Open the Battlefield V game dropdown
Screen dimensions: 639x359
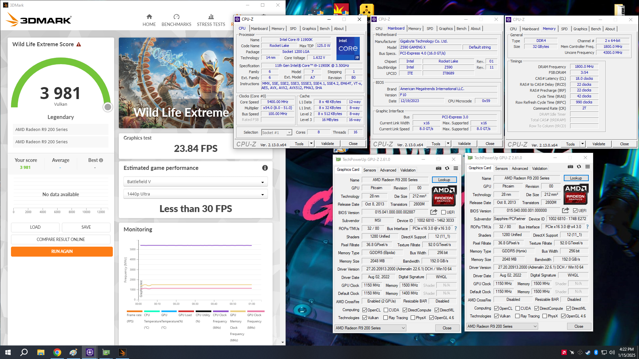196,181
